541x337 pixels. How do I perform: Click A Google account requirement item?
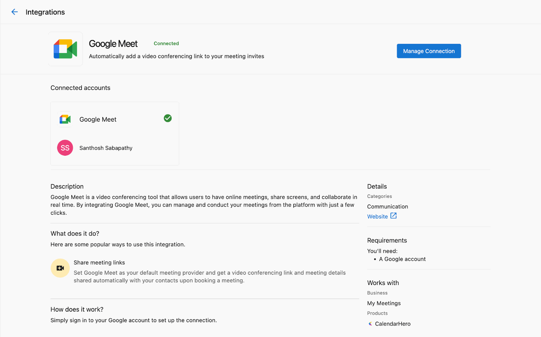point(402,259)
